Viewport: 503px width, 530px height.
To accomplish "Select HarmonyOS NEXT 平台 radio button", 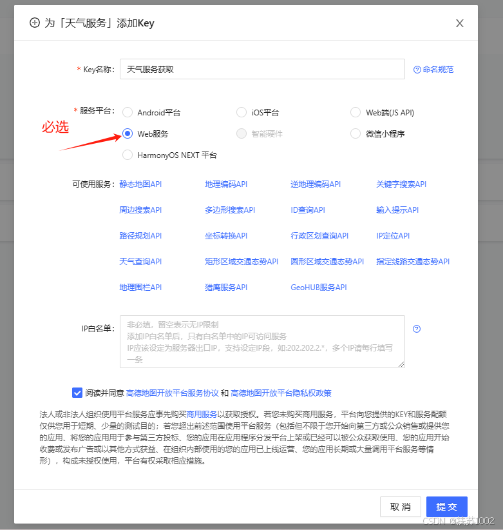I will (128, 155).
